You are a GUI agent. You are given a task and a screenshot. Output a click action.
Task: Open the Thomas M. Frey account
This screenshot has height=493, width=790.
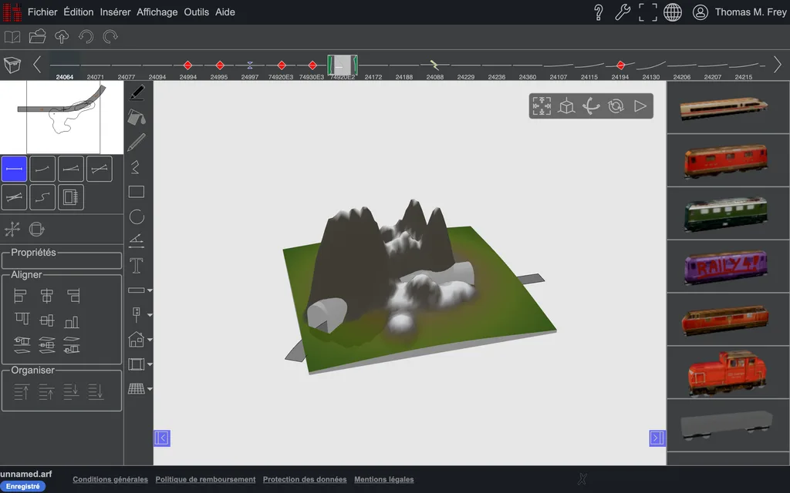tap(739, 12)
